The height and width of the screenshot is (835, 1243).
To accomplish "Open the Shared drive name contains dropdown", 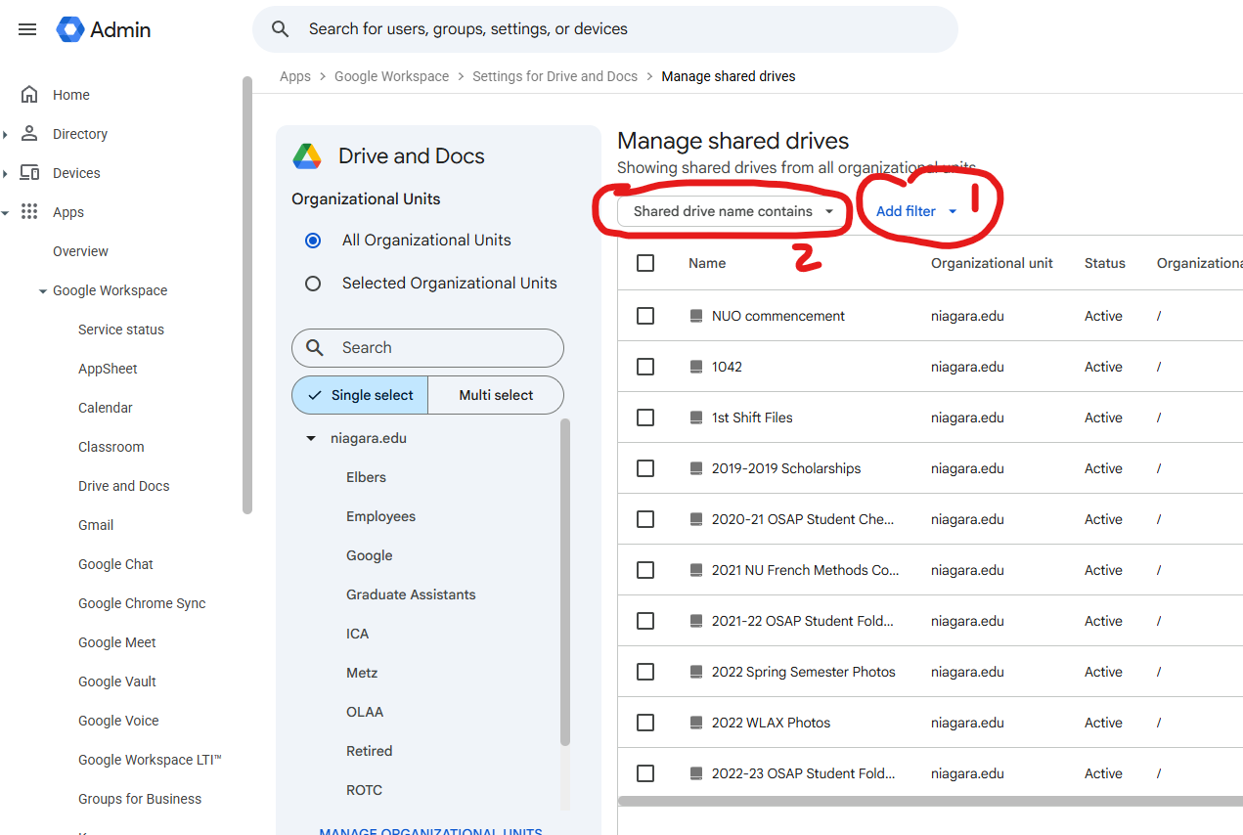I will [x=732, y=211].
